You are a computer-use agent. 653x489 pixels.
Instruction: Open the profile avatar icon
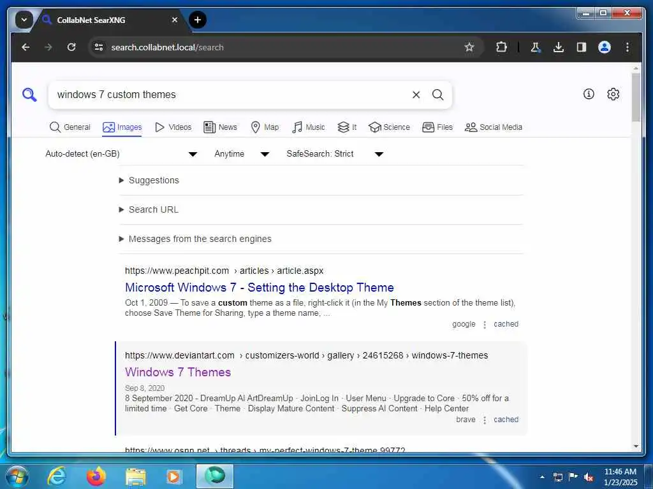[x=605, y=47]
